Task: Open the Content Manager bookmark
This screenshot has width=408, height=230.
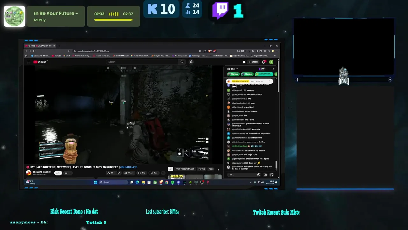Action: 121,56
